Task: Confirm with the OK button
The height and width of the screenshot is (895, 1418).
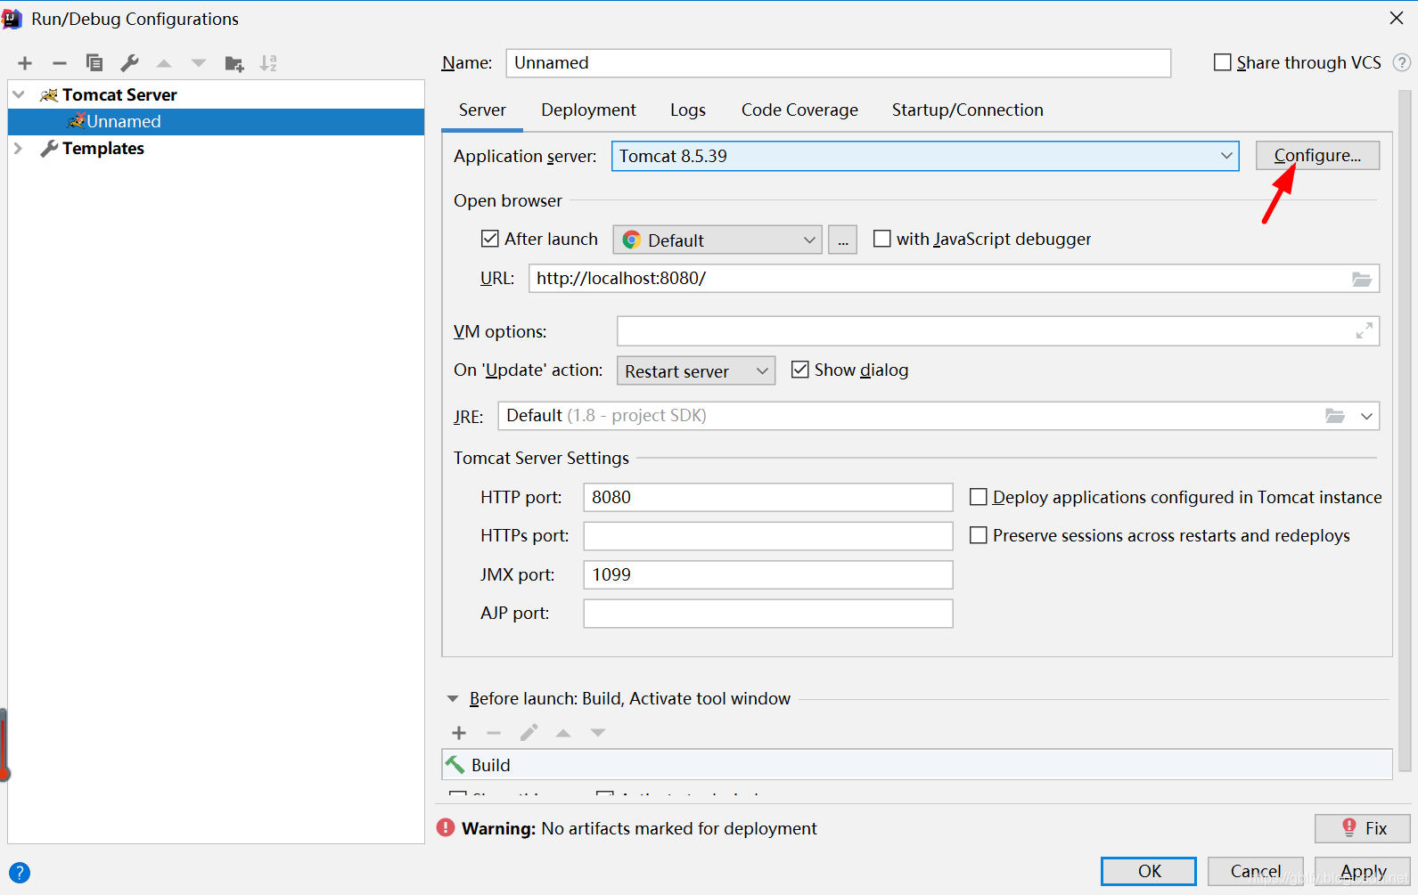Action: pos(1149,871)
